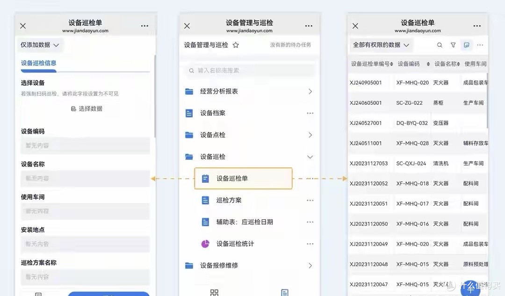Click the 设备巡检 folder icon
This screenshot has height=296, width=505.
(189, 157)
